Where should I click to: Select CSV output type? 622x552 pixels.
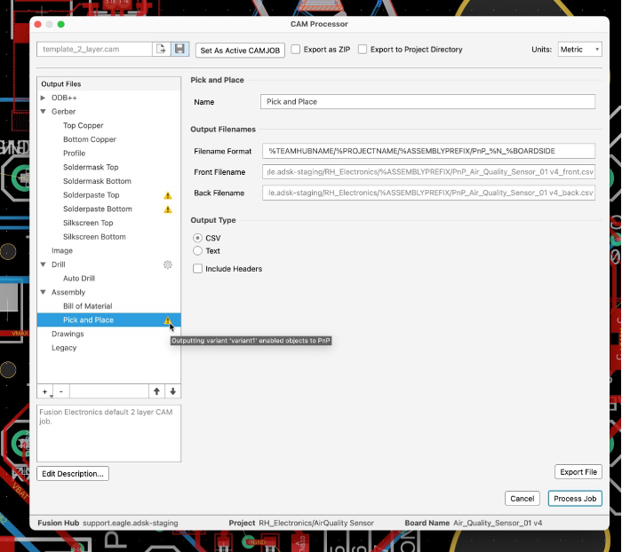(197, 238)
